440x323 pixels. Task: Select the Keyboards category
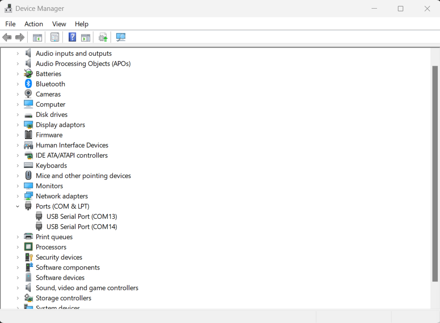pos(51,165)
